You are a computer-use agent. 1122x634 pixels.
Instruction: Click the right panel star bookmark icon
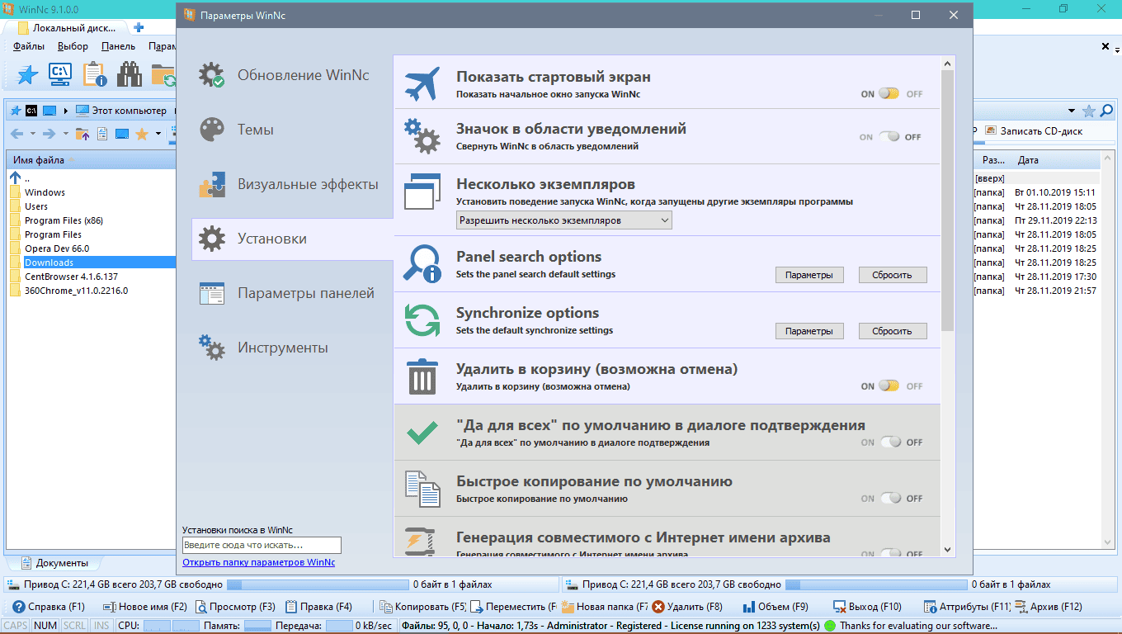[x=1089, y=111]
